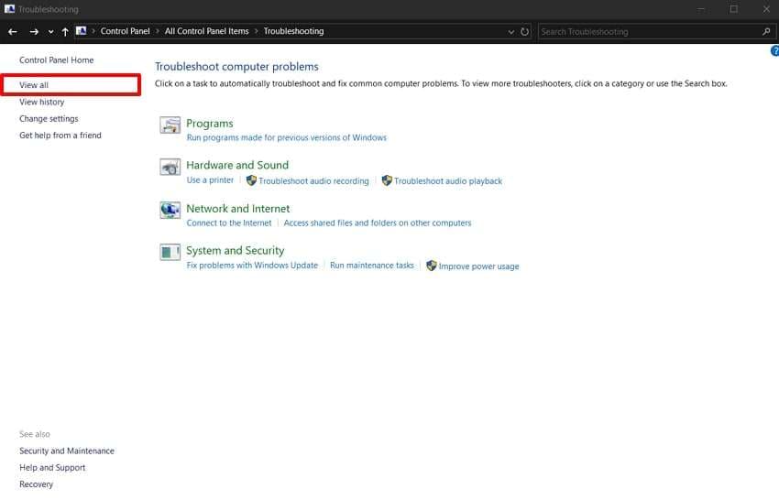Click the Troubleshoot computer problems heading
Viewport: 779px width, 500px height.
pos(236,67)
